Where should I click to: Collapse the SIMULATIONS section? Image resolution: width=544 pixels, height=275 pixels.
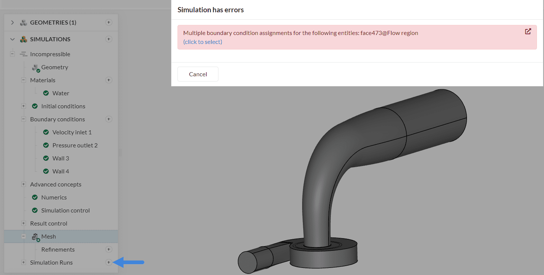tap(12, 39)
